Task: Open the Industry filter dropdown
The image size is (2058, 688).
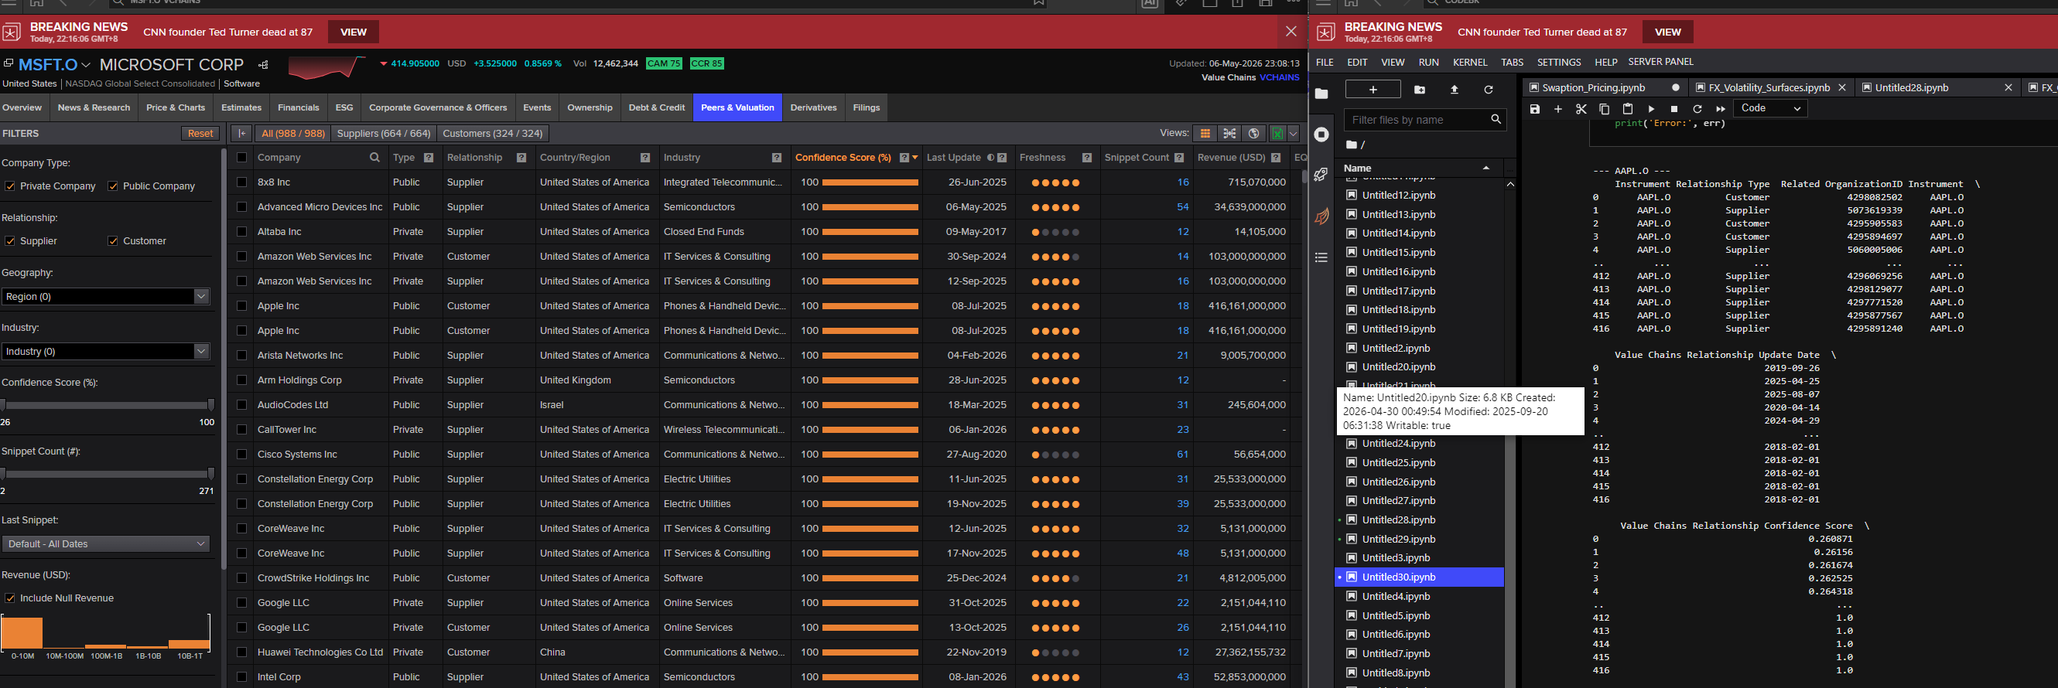Action: [x=104, y=351]
